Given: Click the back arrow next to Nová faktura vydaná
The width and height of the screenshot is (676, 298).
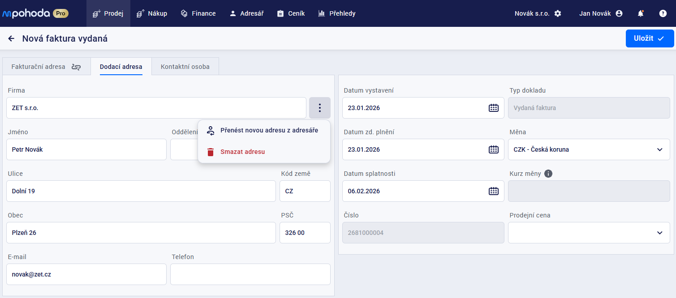Looking at the screenshot, I should tap(11, 39).
